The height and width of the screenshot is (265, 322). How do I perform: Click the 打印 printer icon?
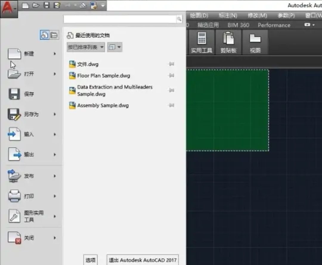click(14, 196)
